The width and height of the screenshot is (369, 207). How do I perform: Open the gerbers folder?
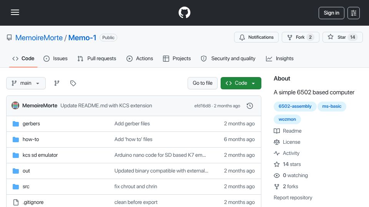tap(31, 124)
